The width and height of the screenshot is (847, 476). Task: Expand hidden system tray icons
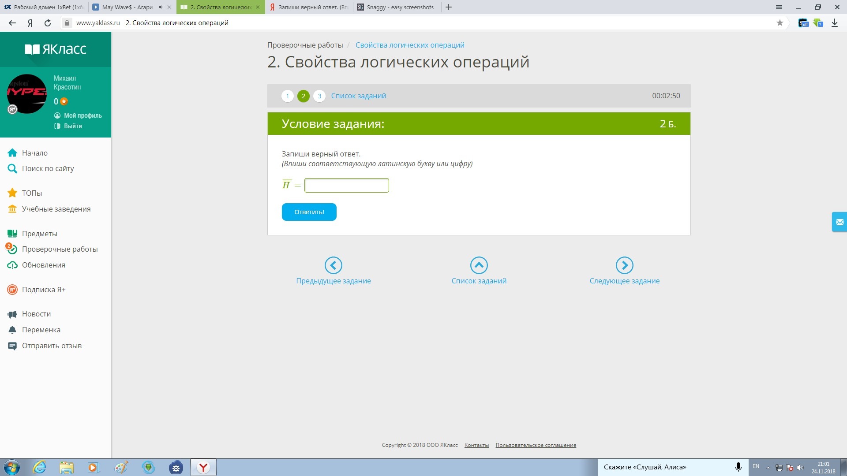(x=768, y=468)
